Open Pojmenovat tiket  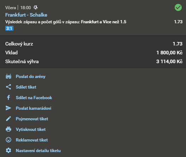(32, 119)
